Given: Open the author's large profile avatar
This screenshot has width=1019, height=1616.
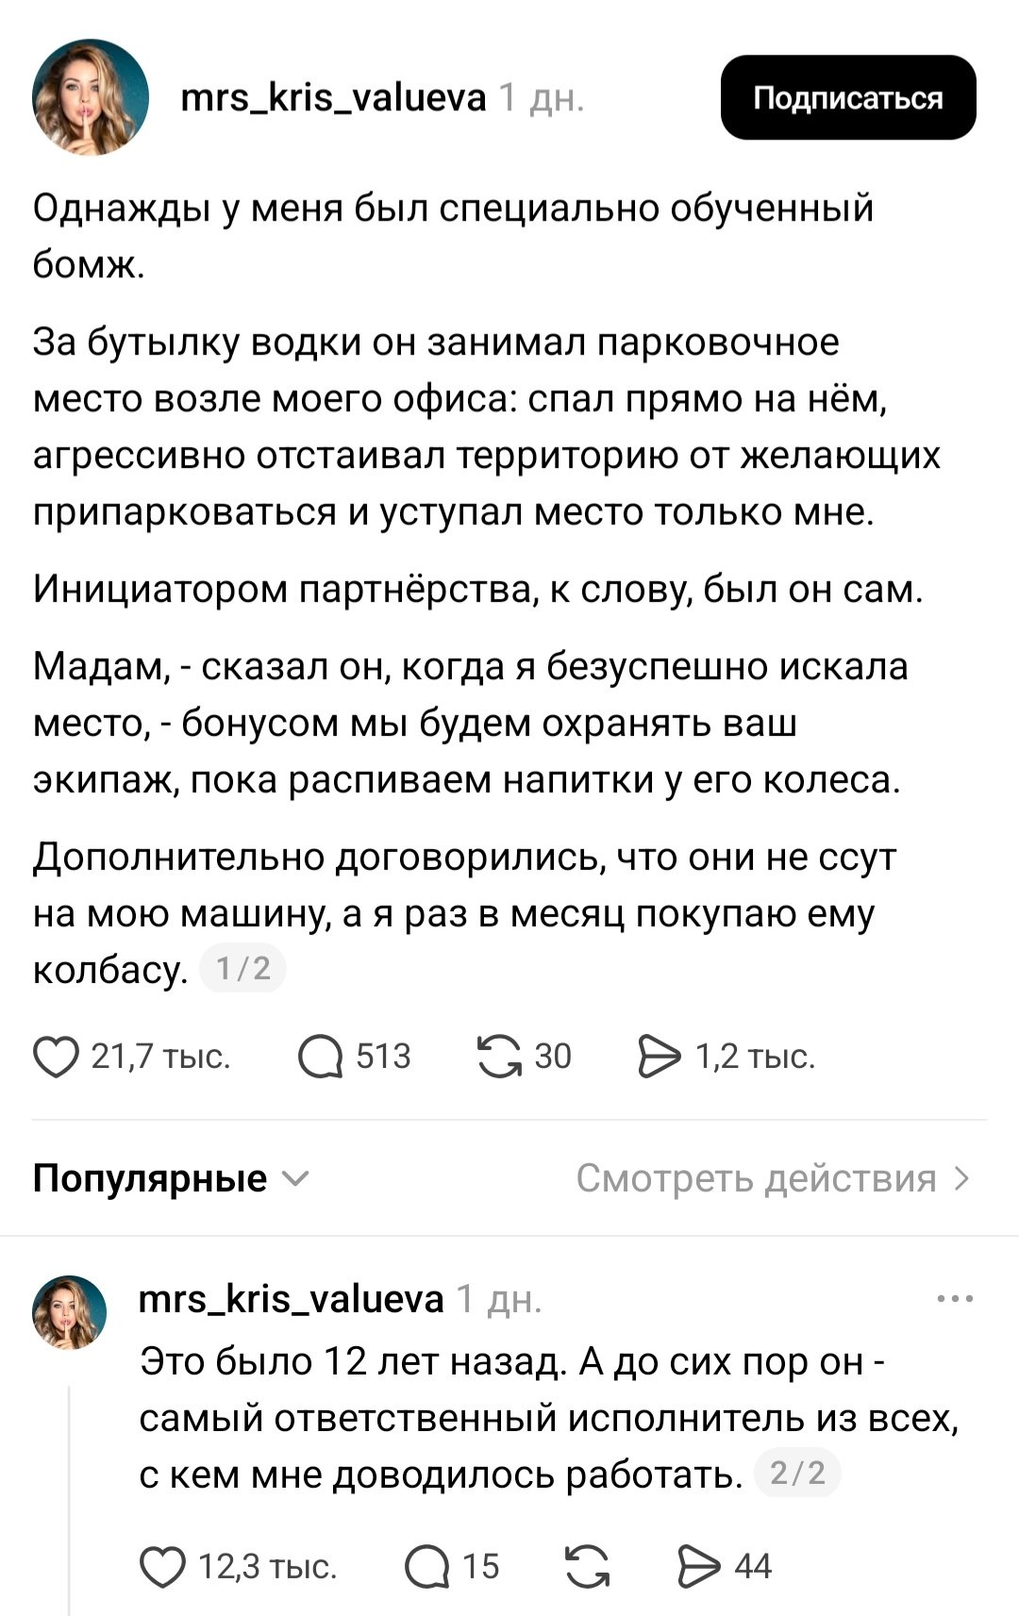Looking at the screenshot, I should pos(91,97).
